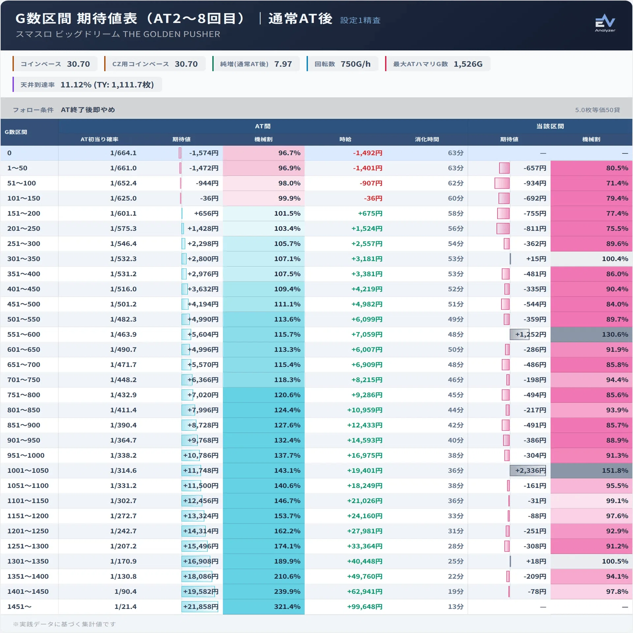
Task: Click the 時給 column header
Action: tap(345, 139)
